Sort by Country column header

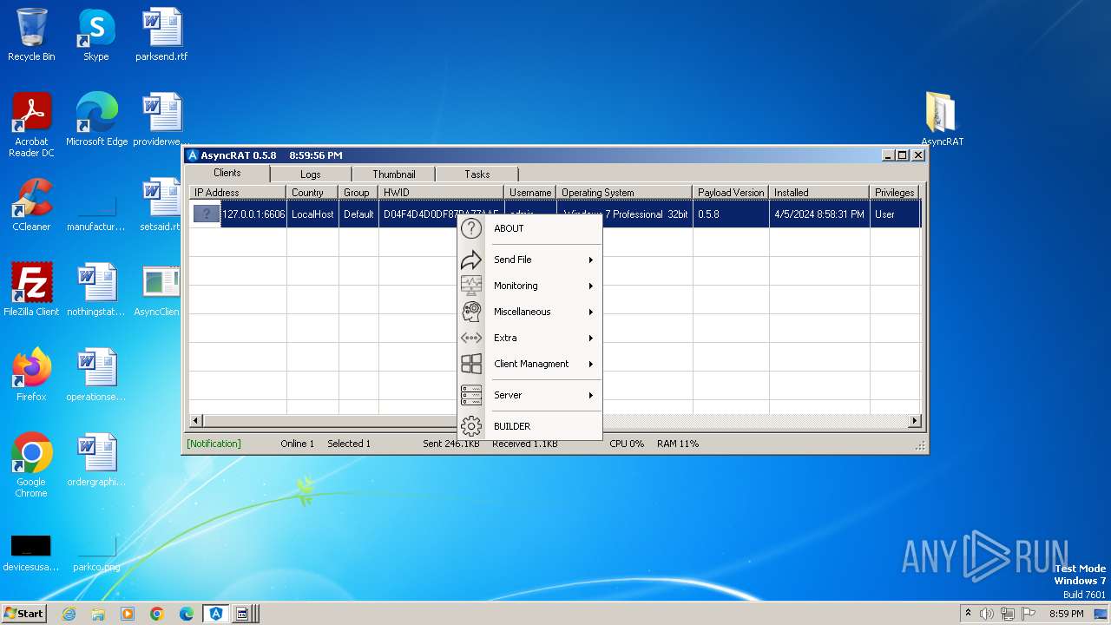pyautogui.click(x=312, y=193)
